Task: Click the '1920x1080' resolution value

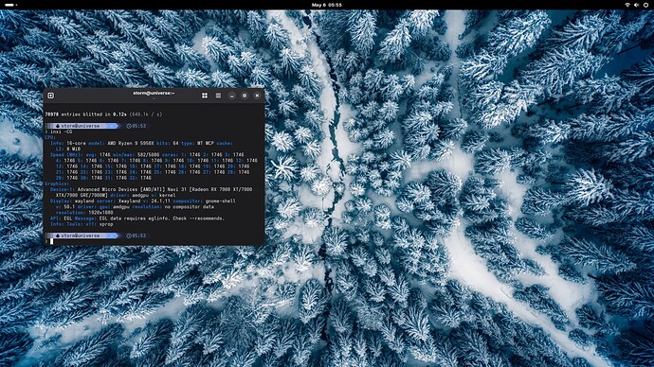Action: [100, 213]
